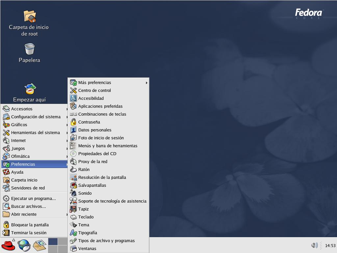Expand the Accesorios submenu
337x253 pixels.
(35, 109)
